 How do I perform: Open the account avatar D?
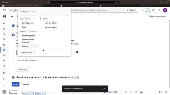click(165, 10)
